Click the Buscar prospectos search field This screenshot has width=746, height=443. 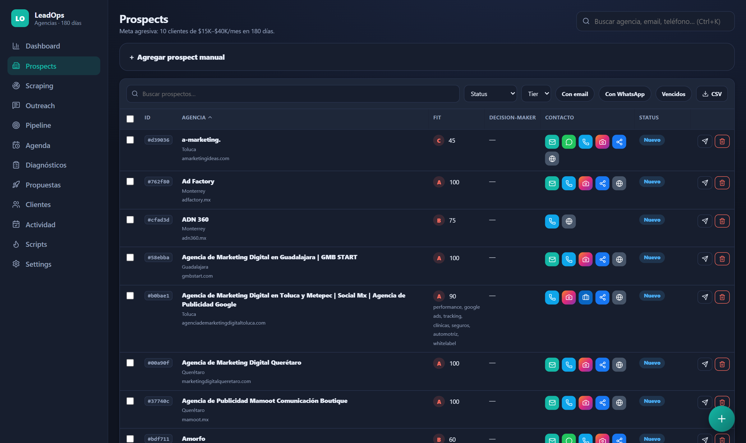click(293, 94)
